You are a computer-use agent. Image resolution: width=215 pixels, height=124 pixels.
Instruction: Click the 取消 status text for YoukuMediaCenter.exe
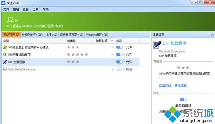pyautogui.click(x=129, y=69)
